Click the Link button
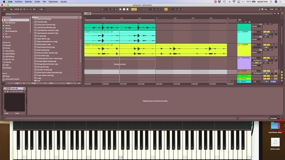Viewport: 285px width, 160px height. (4, 9)
